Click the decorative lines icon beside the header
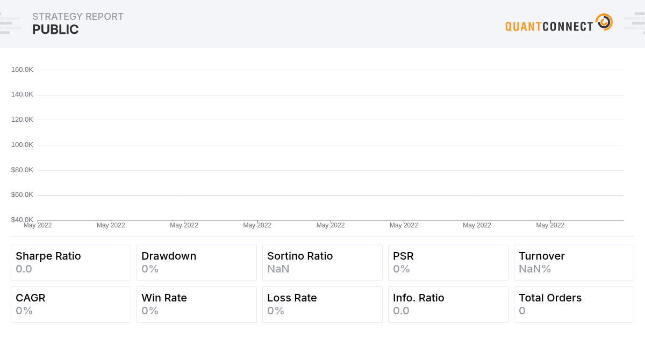Image resolution: width=645 pixels, height=339 pixels. pos(11,23)
